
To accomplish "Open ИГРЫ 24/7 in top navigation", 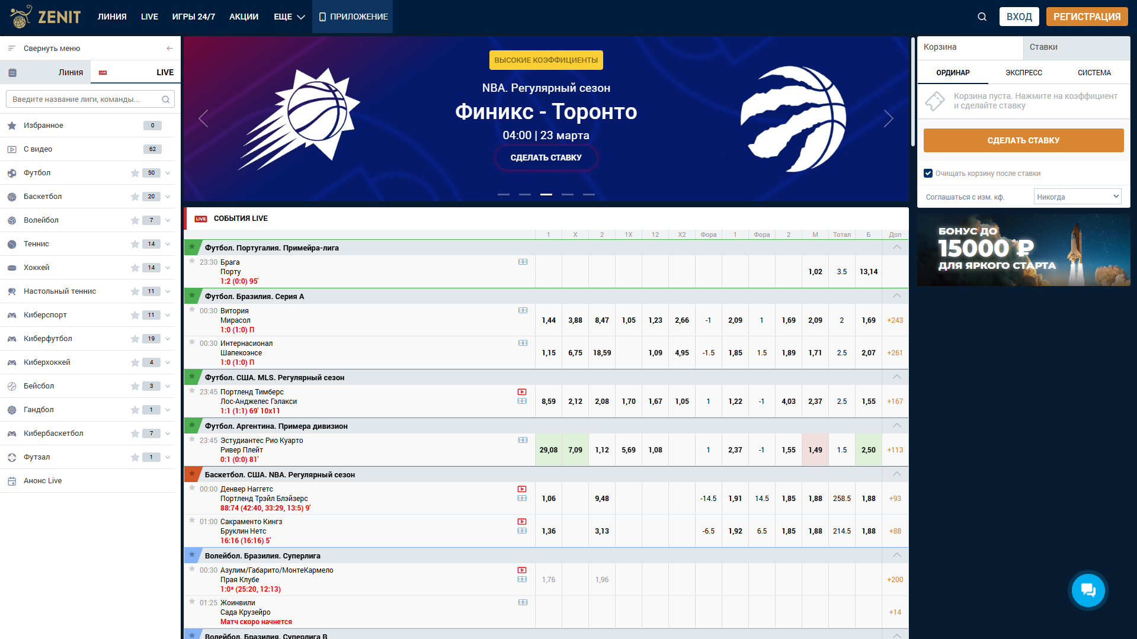I will coord(194,17).
